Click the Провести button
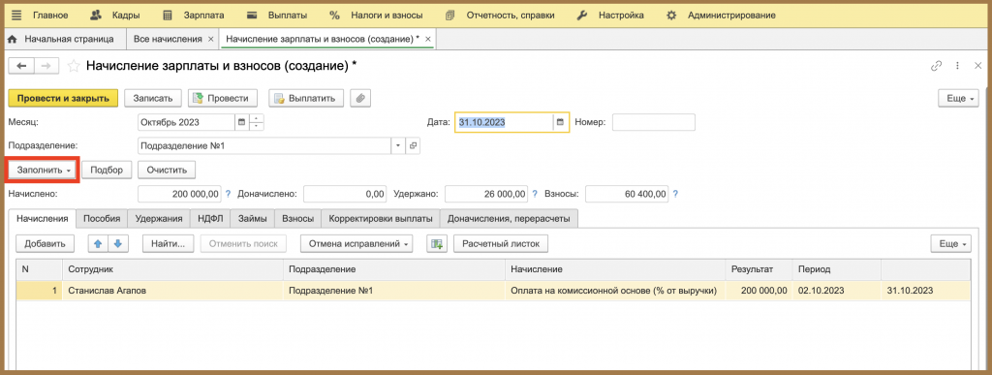Image resolution: width=992 pixels, height=375 pixels. [x=222, y=98]
